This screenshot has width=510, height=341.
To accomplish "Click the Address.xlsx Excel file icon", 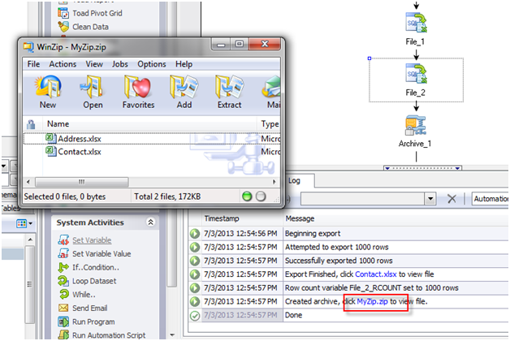I will [x=51, y=138].
